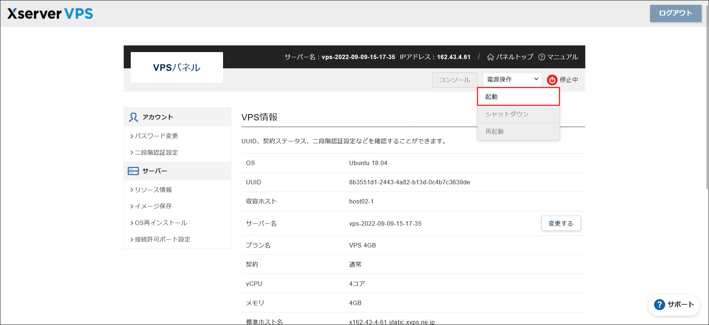
Task: Click the アカウント user icon
Action: coord(133,117)
